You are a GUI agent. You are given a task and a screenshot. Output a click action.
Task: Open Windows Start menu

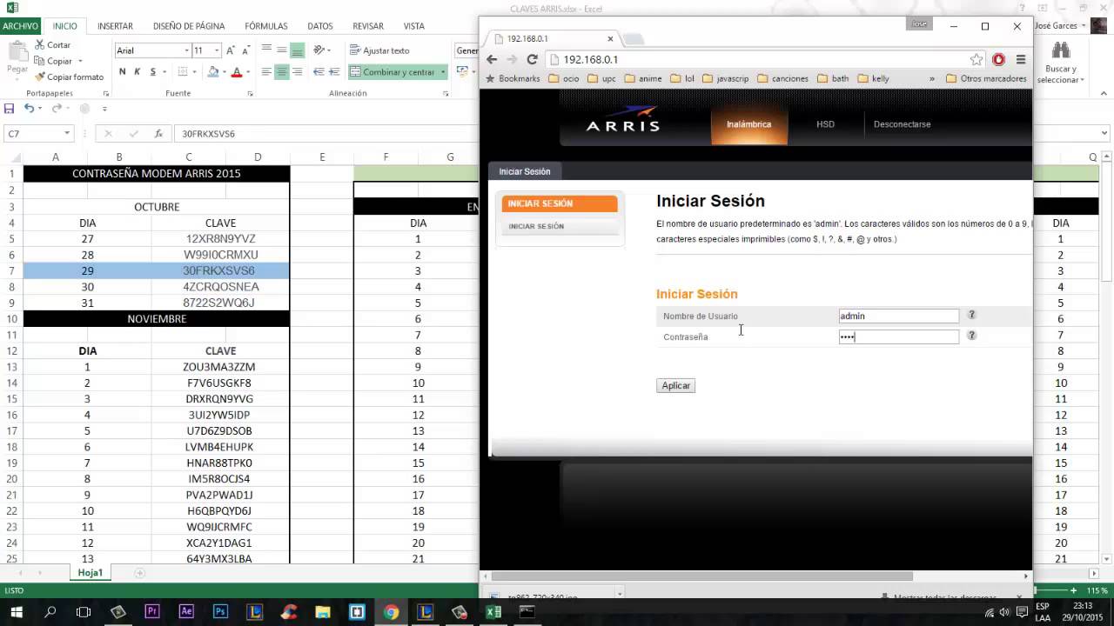point(17,612)
